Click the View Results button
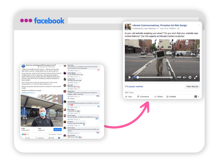219x164 pixels. 192,86
